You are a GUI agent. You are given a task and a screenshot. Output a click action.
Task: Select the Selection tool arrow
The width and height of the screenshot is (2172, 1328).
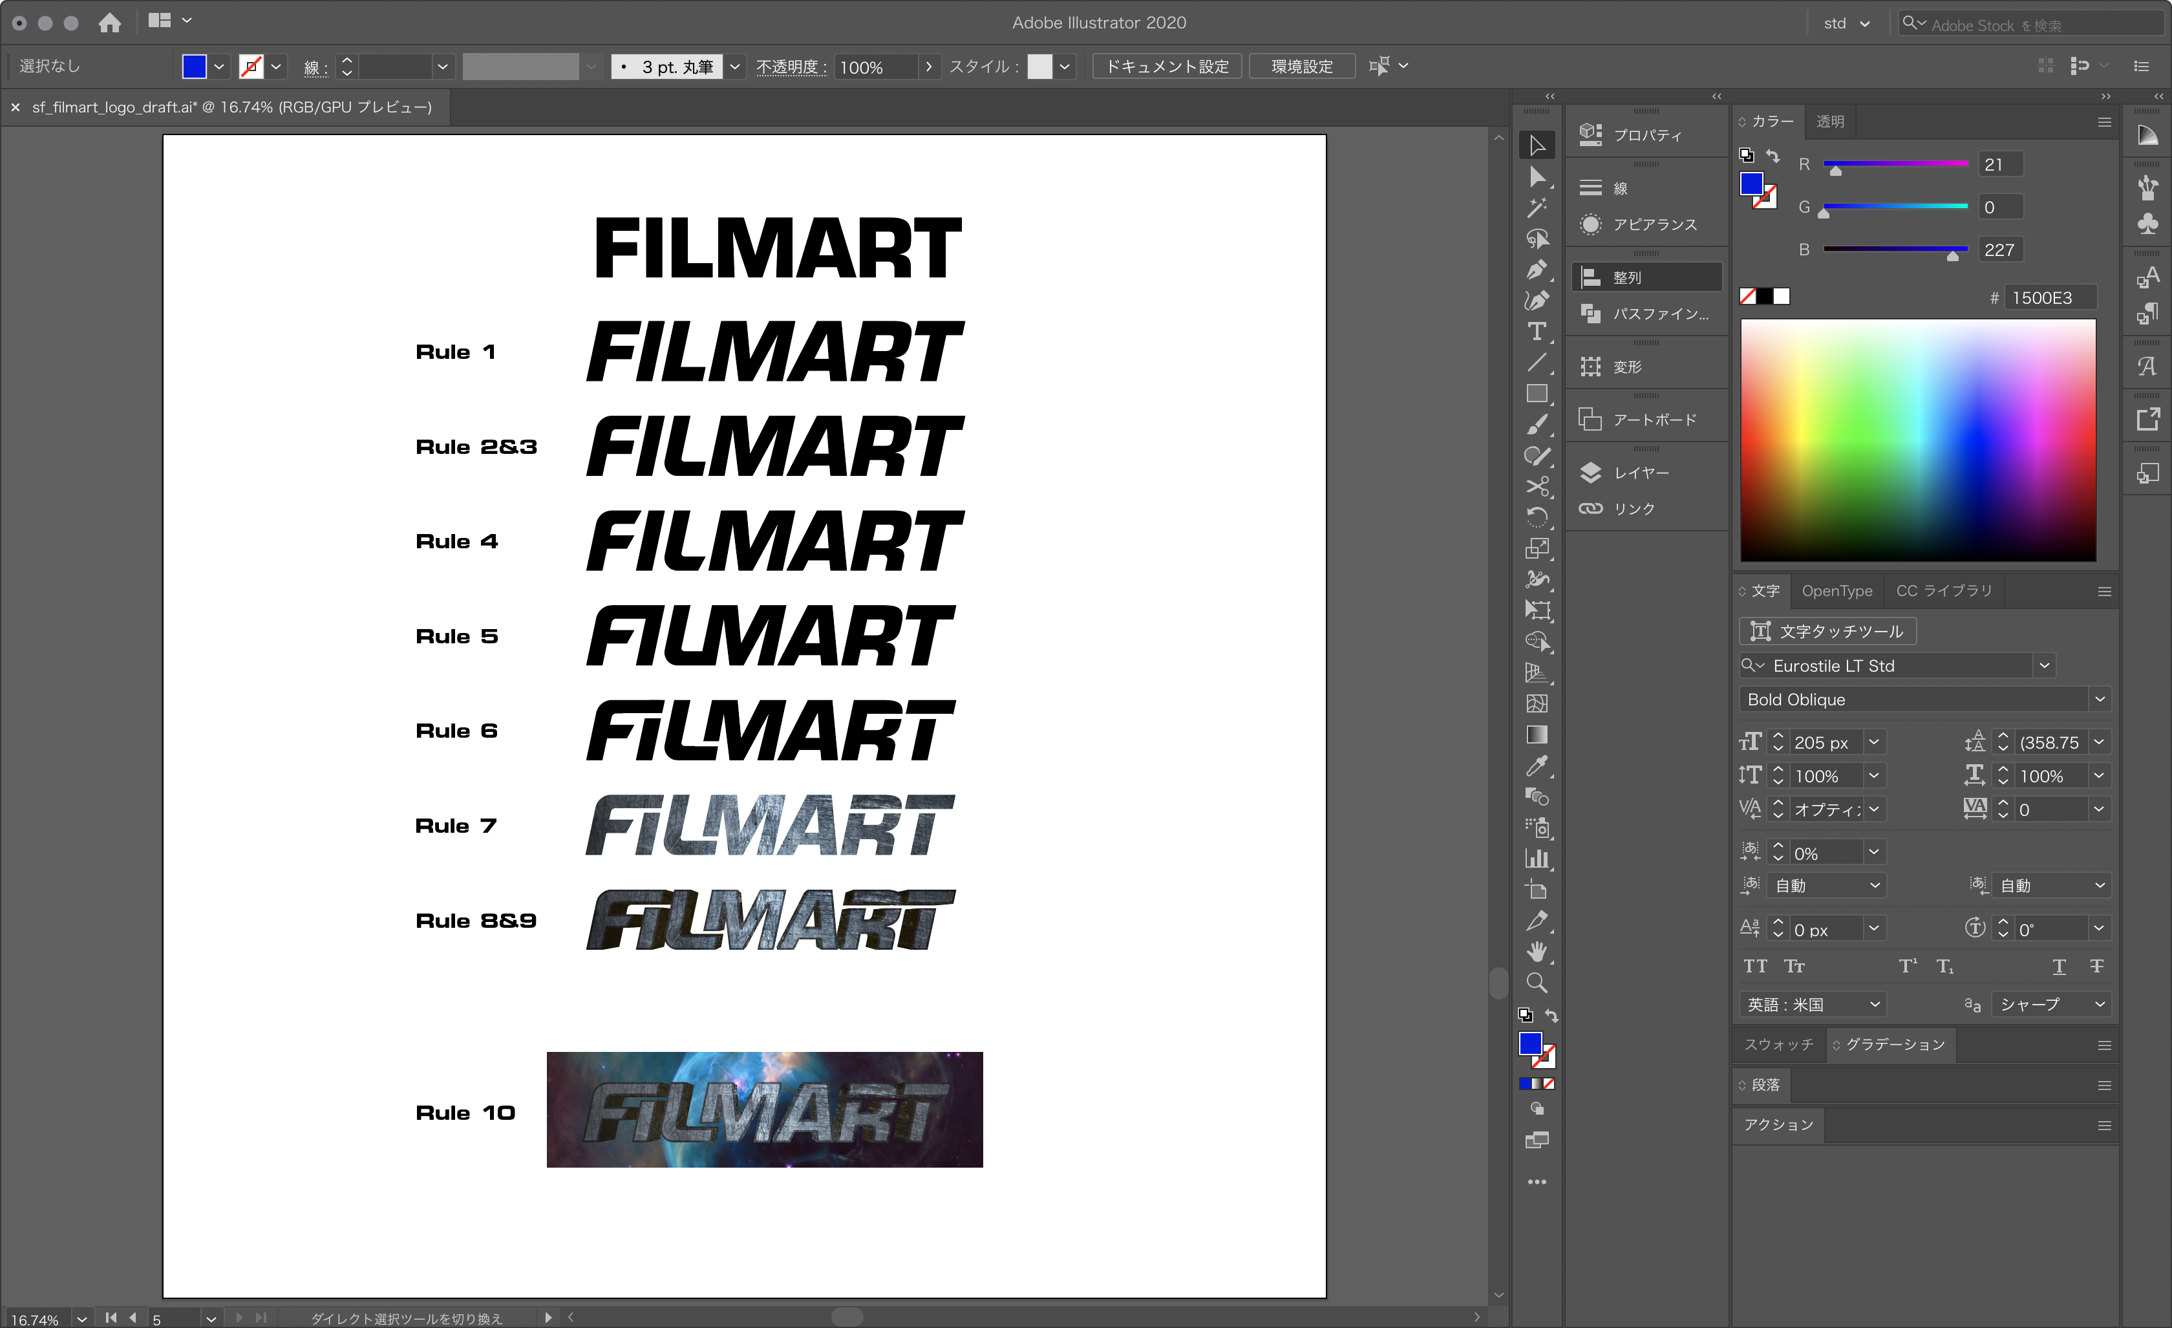tap(1537, 145)
